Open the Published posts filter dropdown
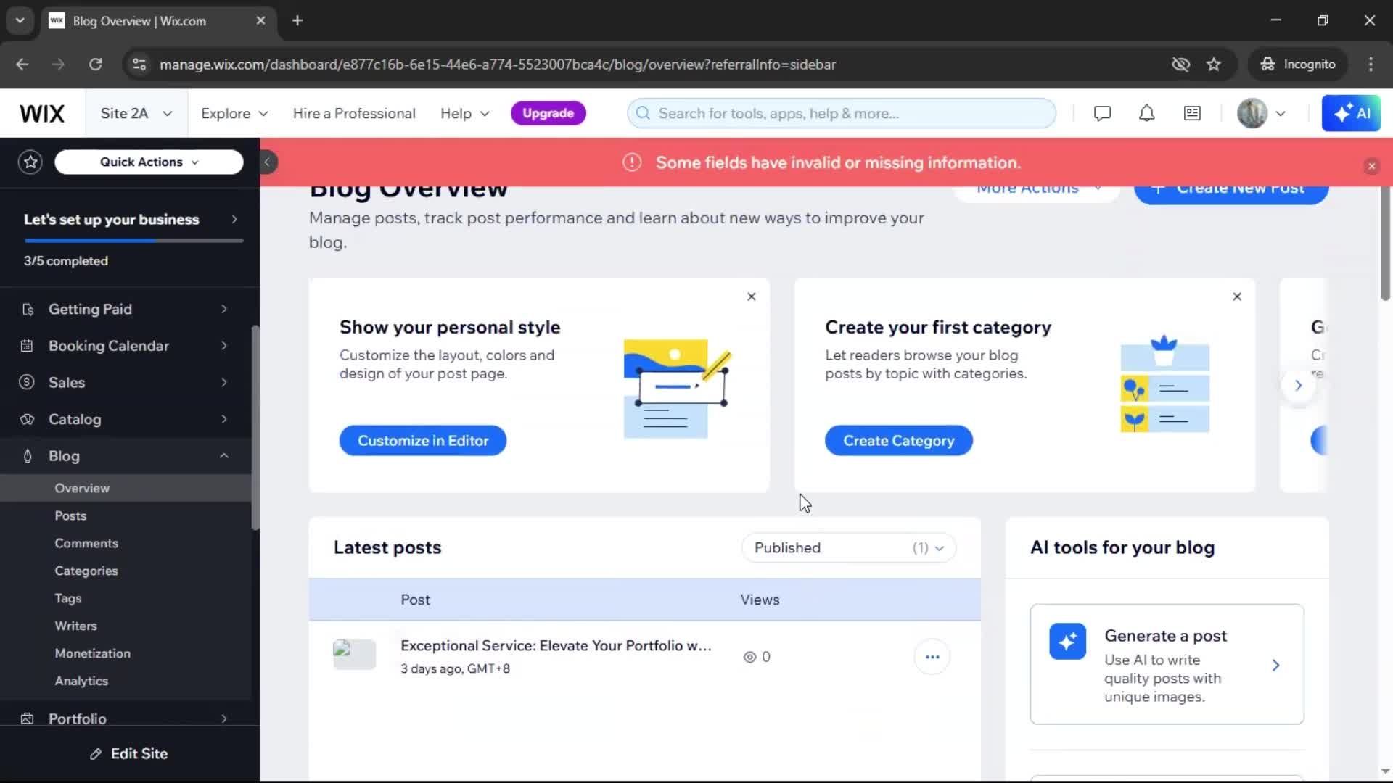The image size is (1393, 783). [x=848, y=548]
